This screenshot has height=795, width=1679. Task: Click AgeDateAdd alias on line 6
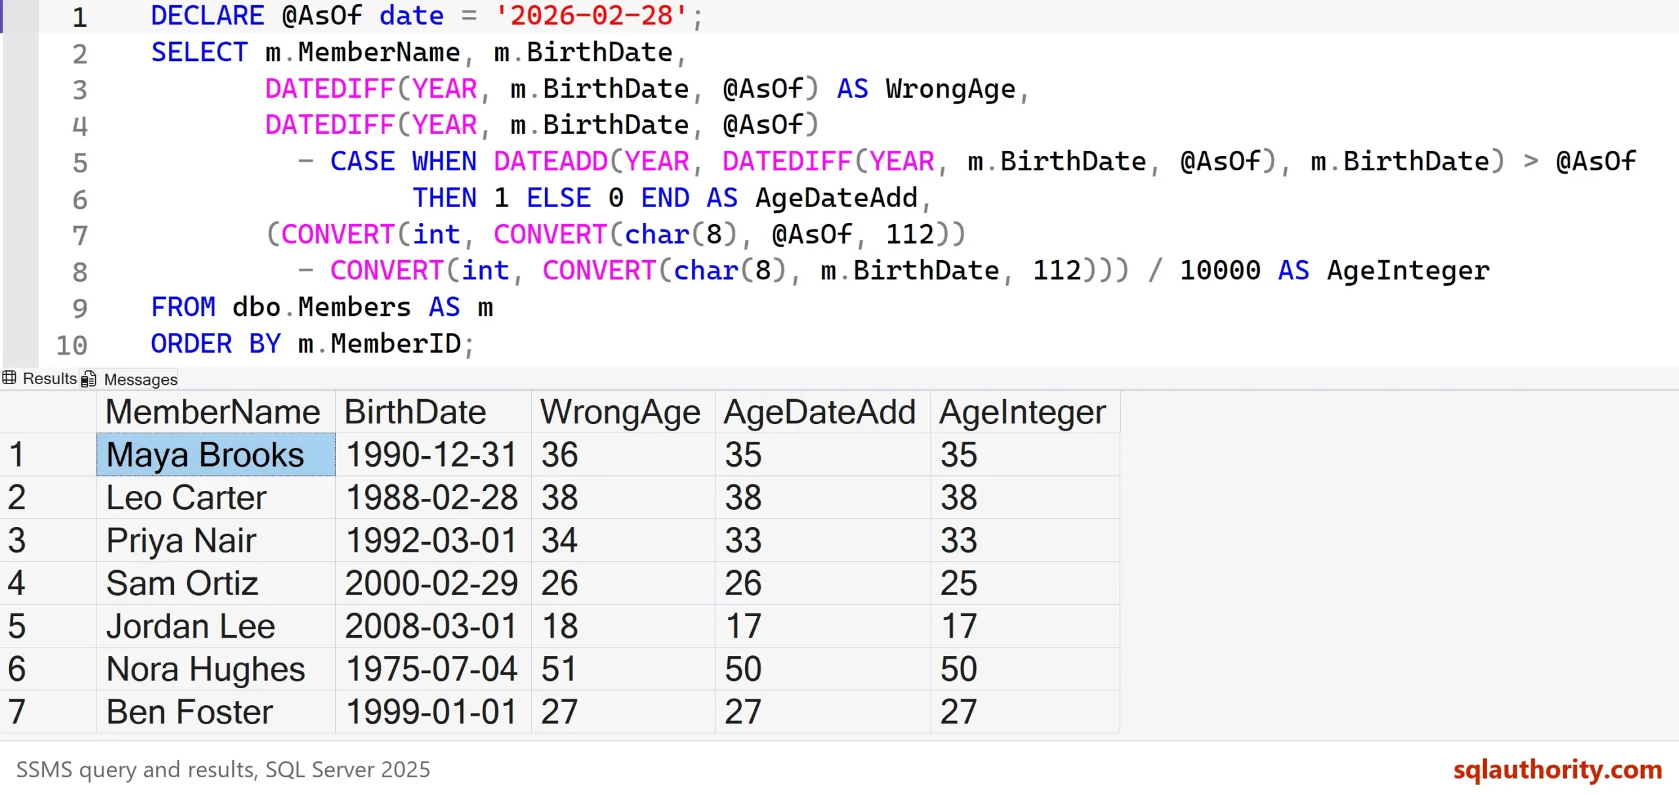836,198
